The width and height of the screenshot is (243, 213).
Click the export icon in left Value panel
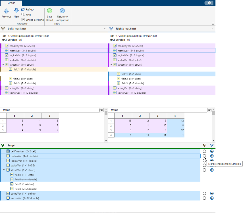coord(101,110)
